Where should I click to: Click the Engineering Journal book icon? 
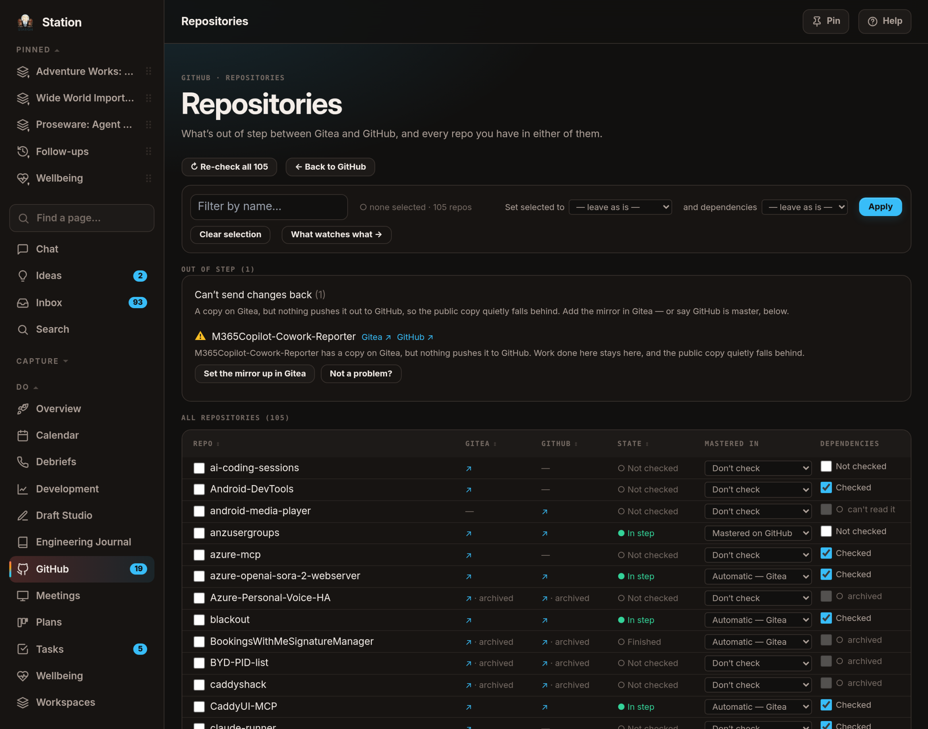tap(22, 542)
